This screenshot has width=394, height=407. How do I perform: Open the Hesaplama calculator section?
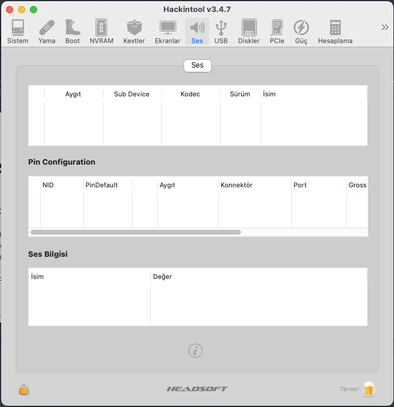(x=335, y=31)
